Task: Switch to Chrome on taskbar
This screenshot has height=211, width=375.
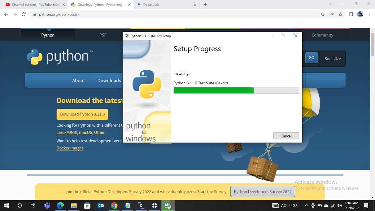Action: [x=114, y=205]
